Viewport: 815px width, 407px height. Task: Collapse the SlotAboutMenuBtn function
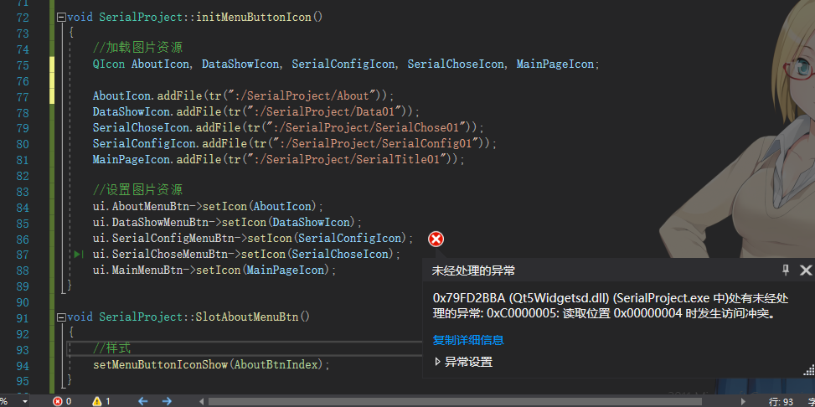coord(62,317)
